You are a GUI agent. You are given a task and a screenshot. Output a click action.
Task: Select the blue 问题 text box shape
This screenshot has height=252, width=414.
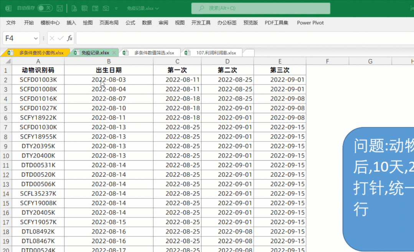[378, 189]
